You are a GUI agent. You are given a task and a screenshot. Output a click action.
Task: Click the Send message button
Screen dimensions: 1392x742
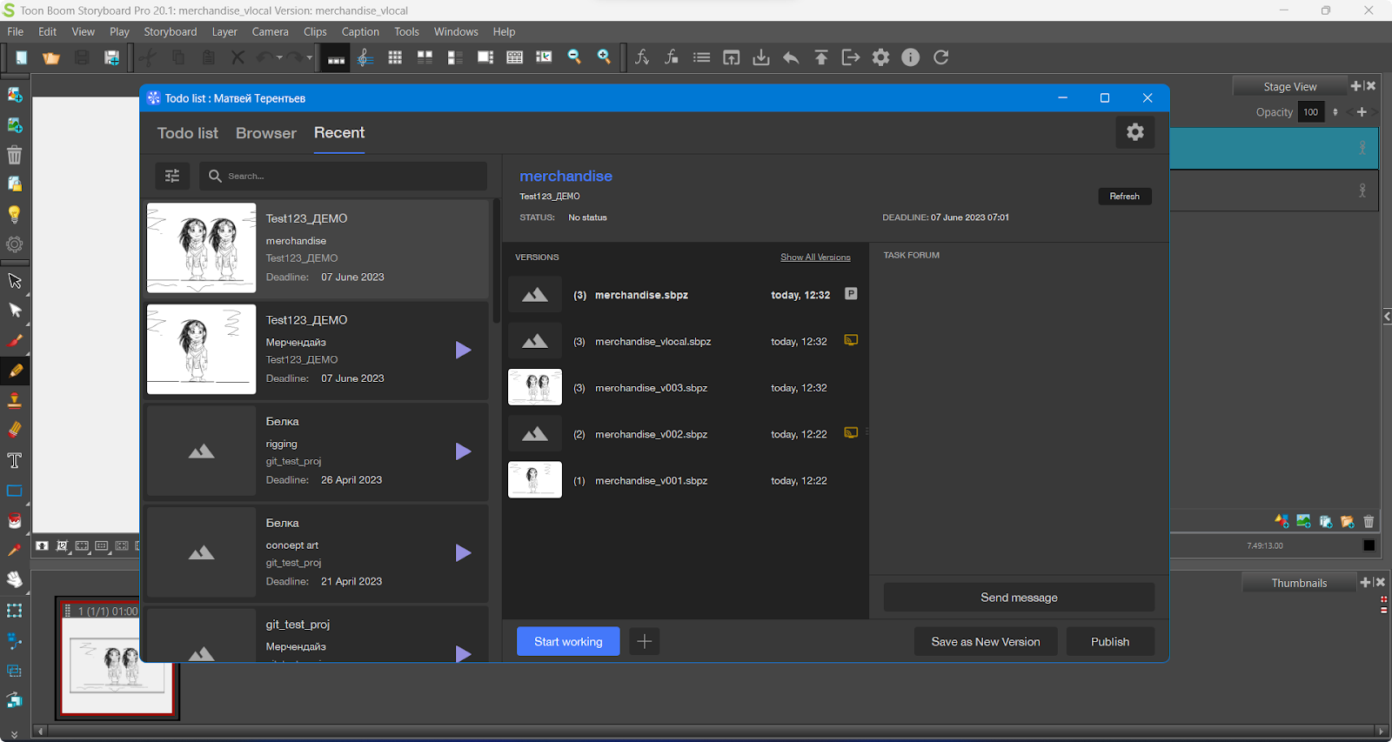(1019, 598)
